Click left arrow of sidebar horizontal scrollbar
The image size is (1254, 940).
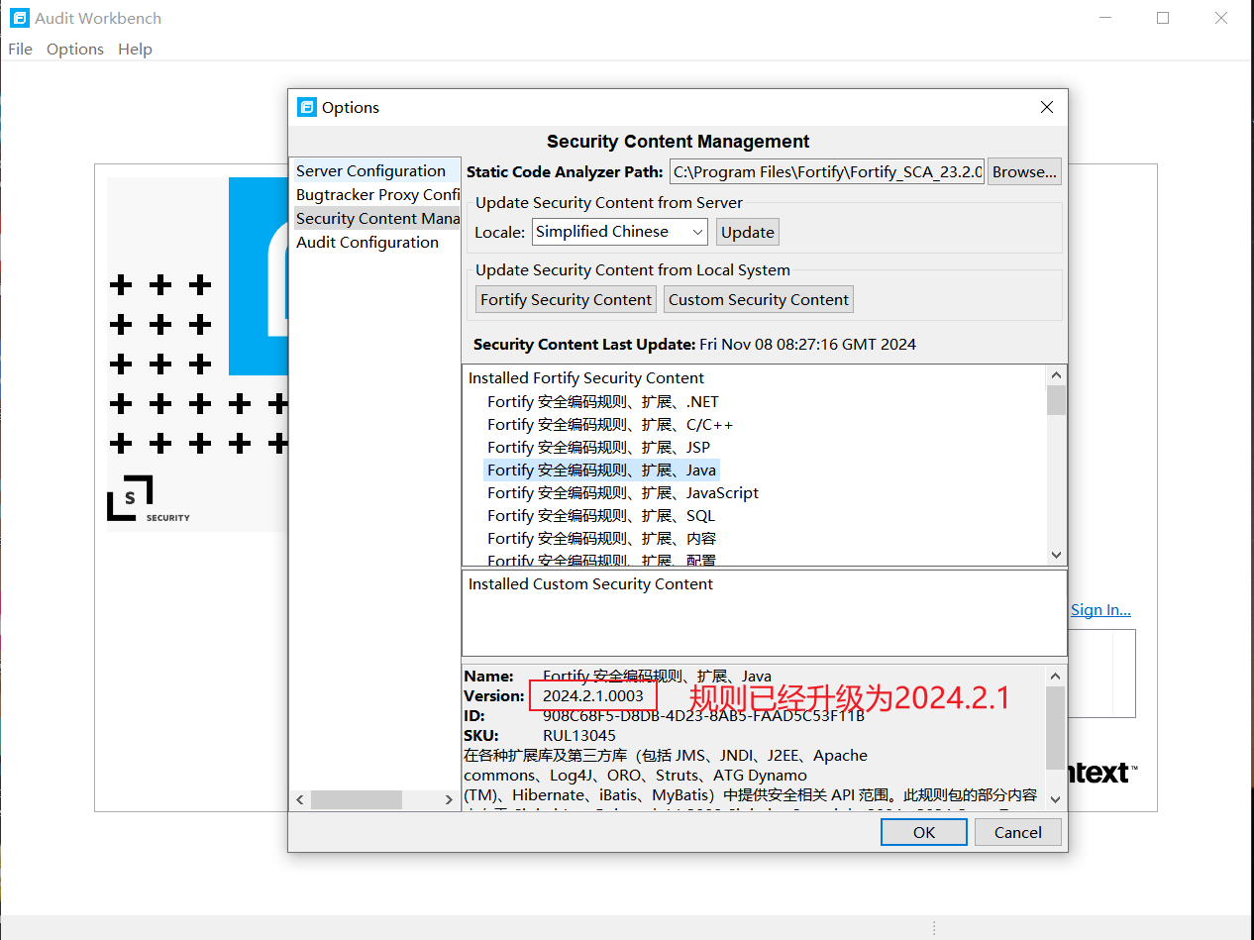pos(300,799)
